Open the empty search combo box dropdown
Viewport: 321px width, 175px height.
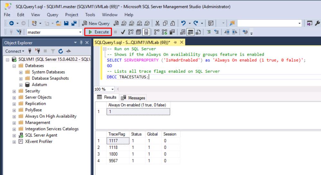[299, 23]
